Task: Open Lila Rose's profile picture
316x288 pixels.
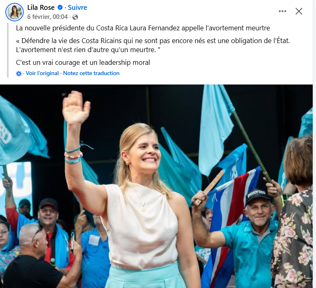Action: (x=14, y=12)
